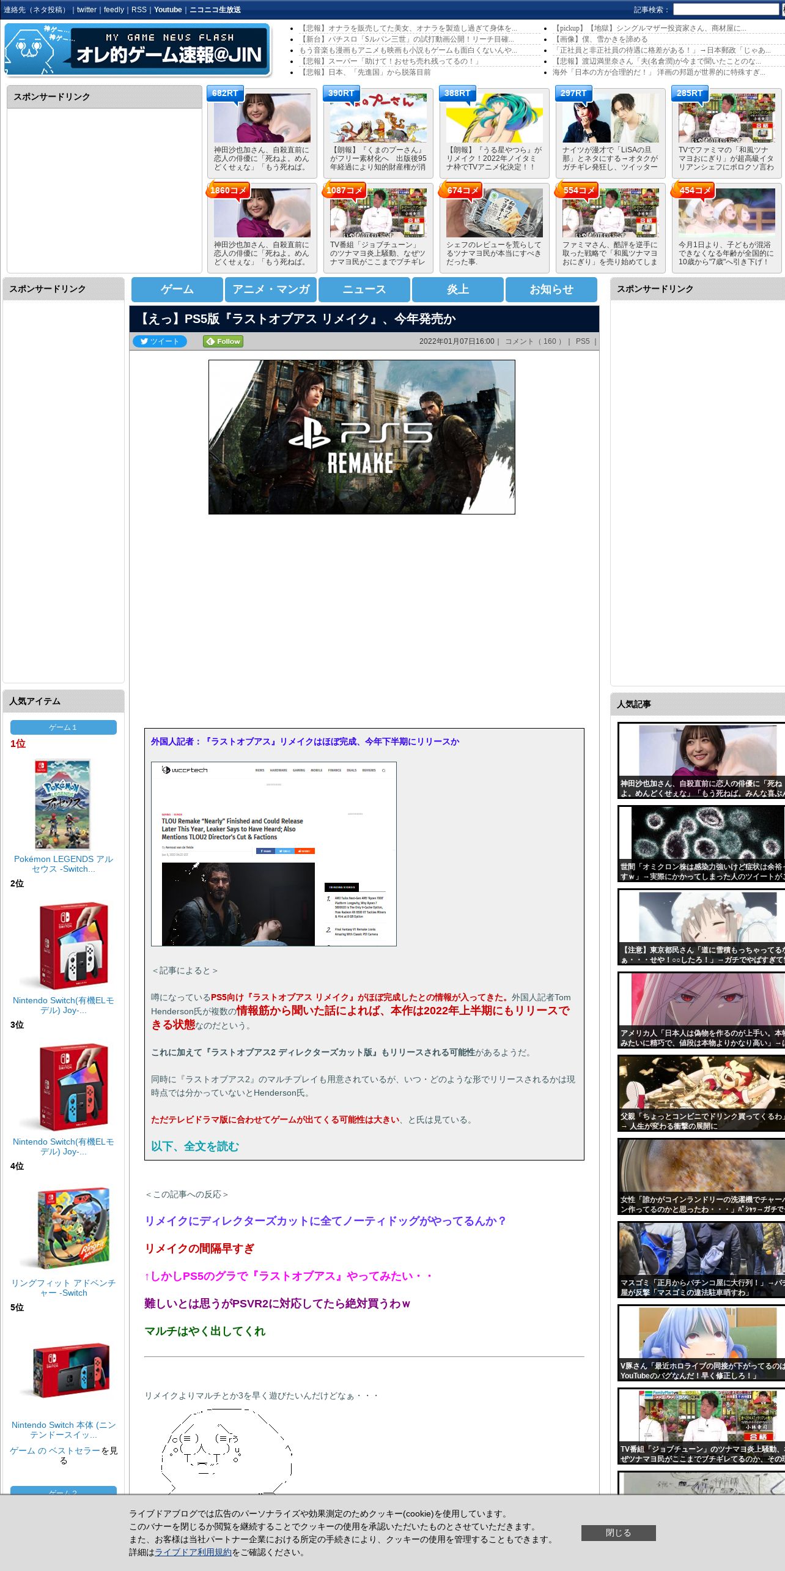Open popular article about コインランドリーの洗濯機
Image resolution: width=785 pixels, height=1571 pixels.
[701, 1176]
